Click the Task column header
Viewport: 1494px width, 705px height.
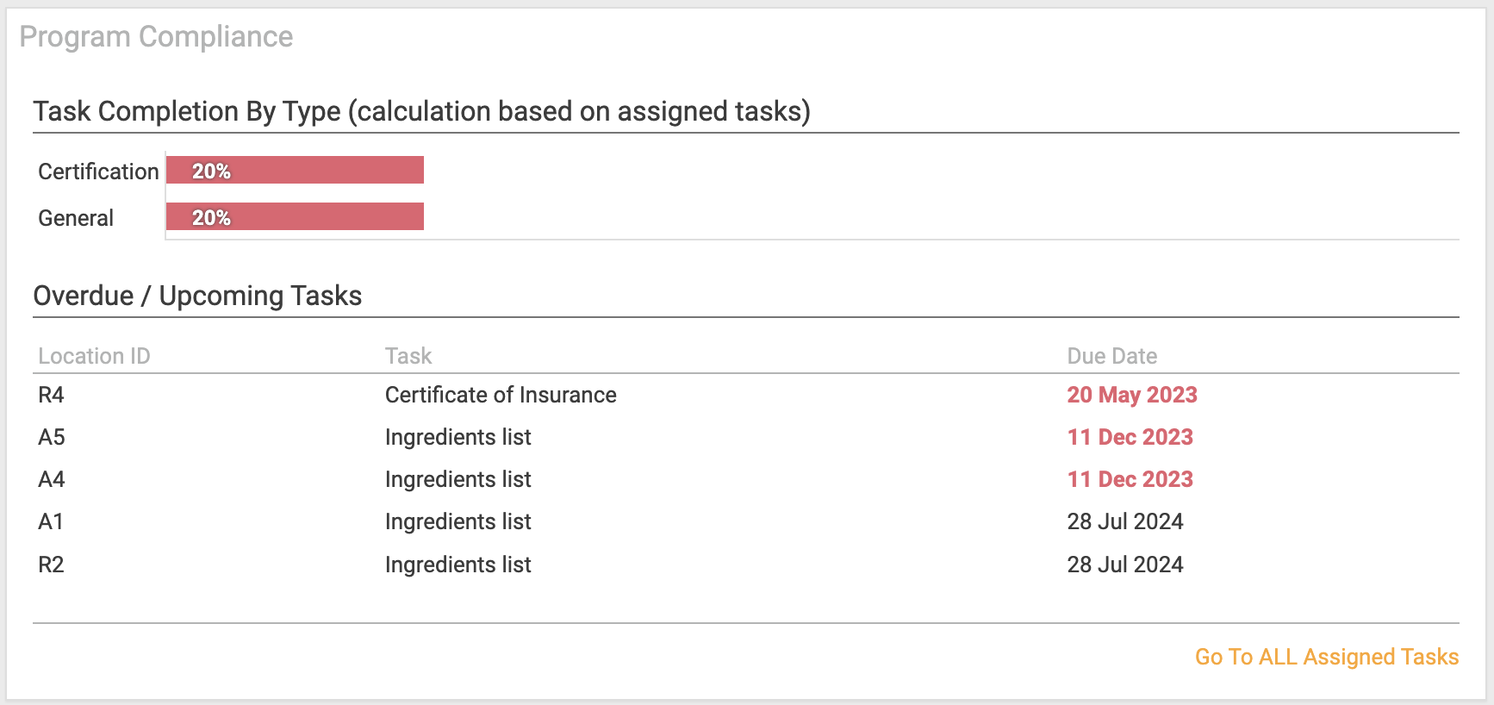pos(408,356)
